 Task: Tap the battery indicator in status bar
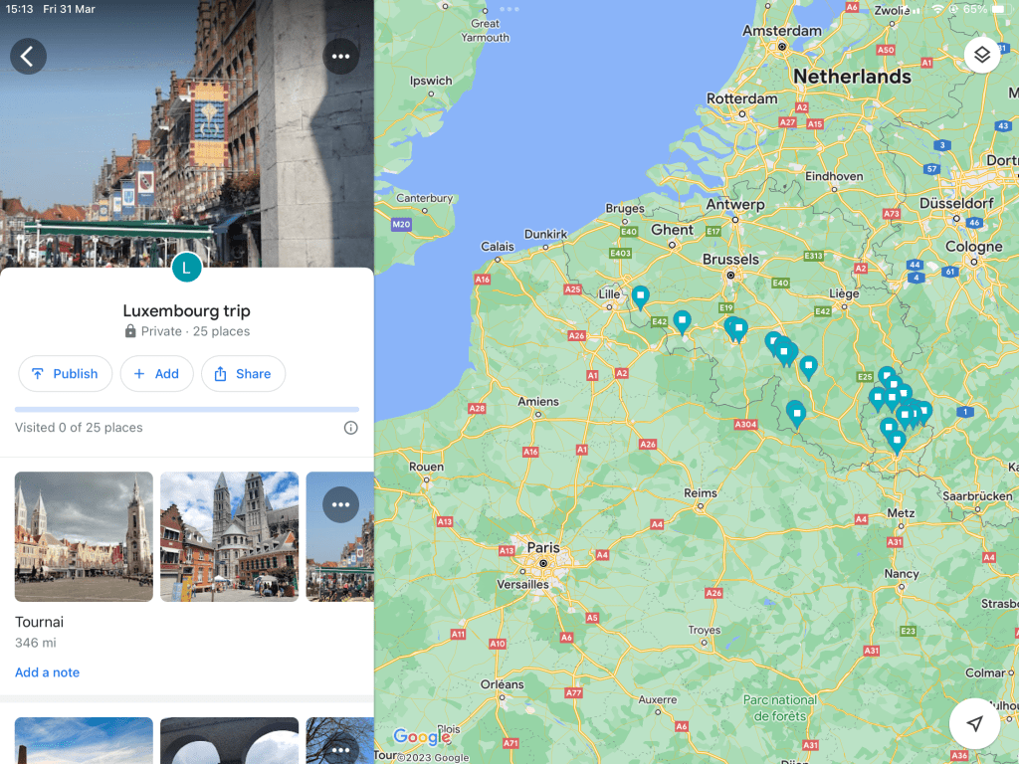pos(1000,9)
